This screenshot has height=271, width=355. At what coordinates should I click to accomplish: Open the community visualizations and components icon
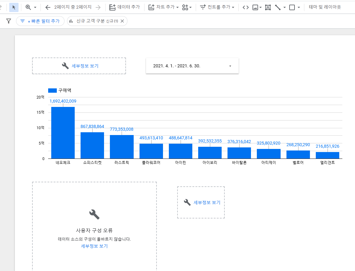[187, 7]
